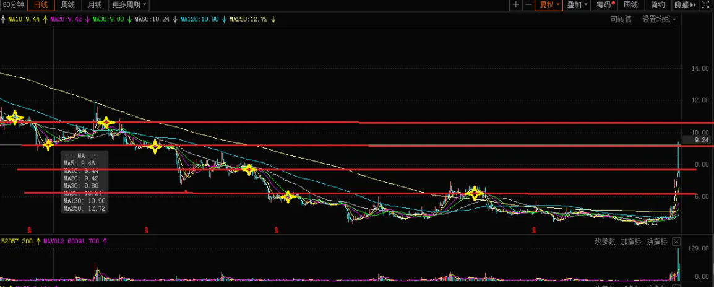Click the 6.00 price axis label
714x288 pixels.
point(700,196)
